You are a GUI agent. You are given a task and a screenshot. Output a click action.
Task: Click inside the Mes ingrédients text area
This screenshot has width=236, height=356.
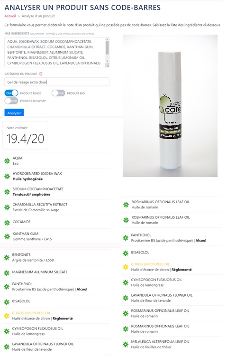[55, 52]
